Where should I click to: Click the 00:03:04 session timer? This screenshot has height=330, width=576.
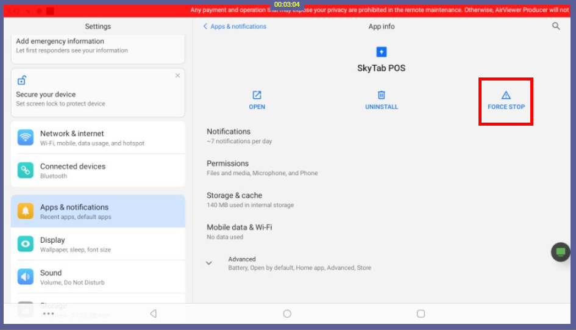pos(287,4)
